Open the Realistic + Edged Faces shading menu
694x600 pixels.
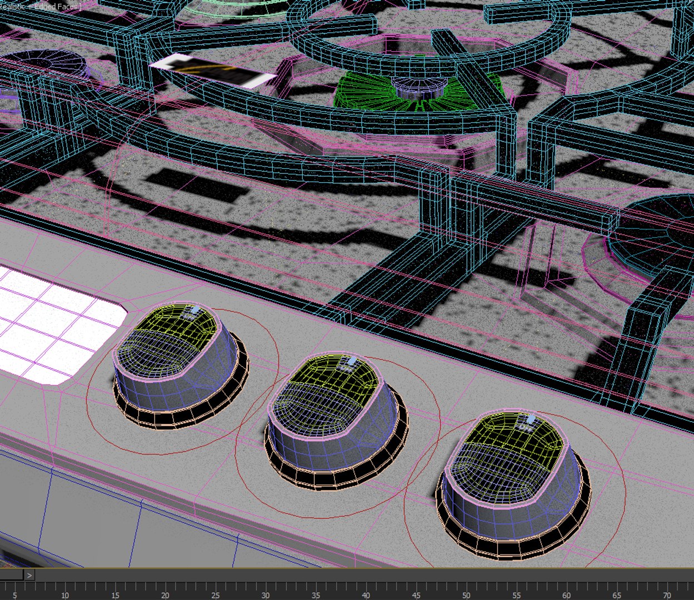tap(41, 6)
